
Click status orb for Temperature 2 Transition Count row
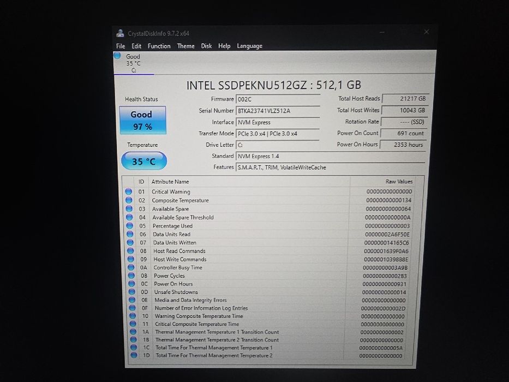pos(134,339)
